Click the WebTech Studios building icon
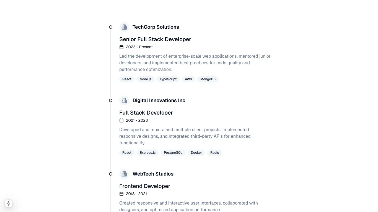 pos(124,174)
